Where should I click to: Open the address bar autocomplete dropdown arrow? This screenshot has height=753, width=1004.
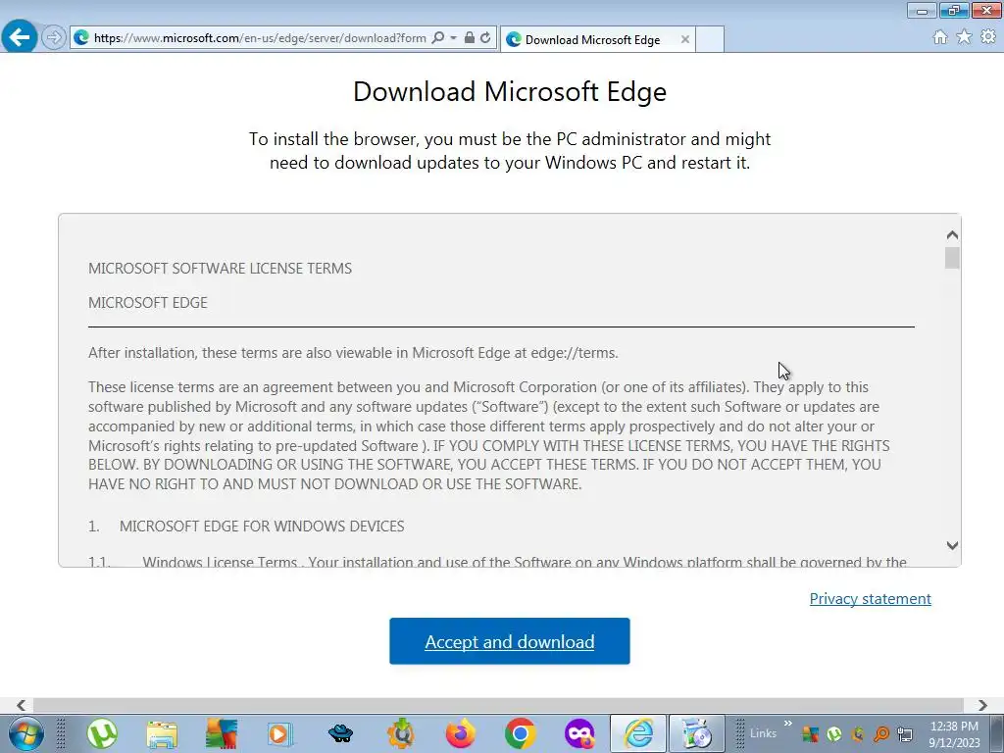click(x=453, y=38)
